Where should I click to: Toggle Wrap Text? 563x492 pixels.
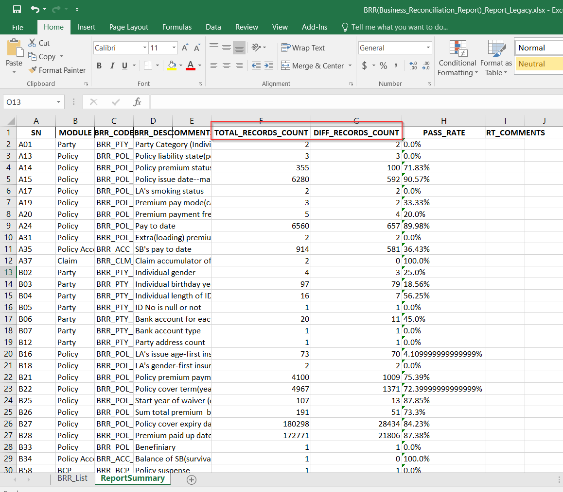pyautogui.click(x=303, y=48)
